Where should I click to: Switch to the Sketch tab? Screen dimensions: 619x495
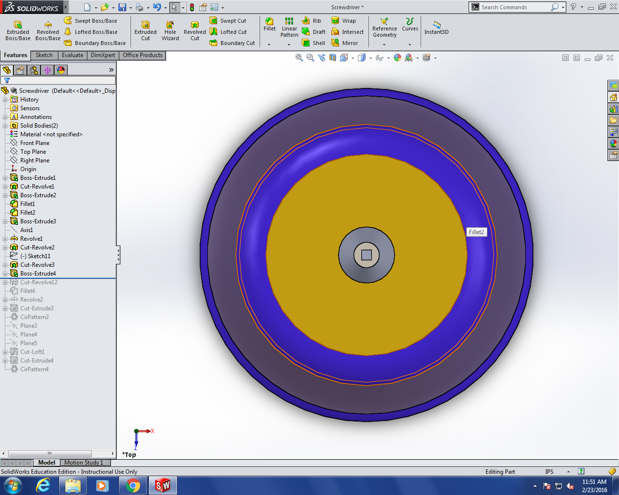coord(44,55)
